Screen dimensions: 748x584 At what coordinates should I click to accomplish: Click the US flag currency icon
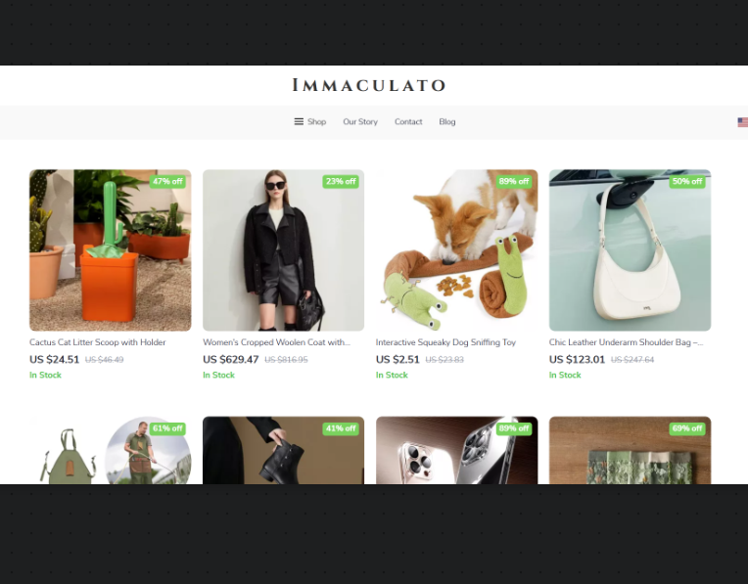click(x=743, y=122)
